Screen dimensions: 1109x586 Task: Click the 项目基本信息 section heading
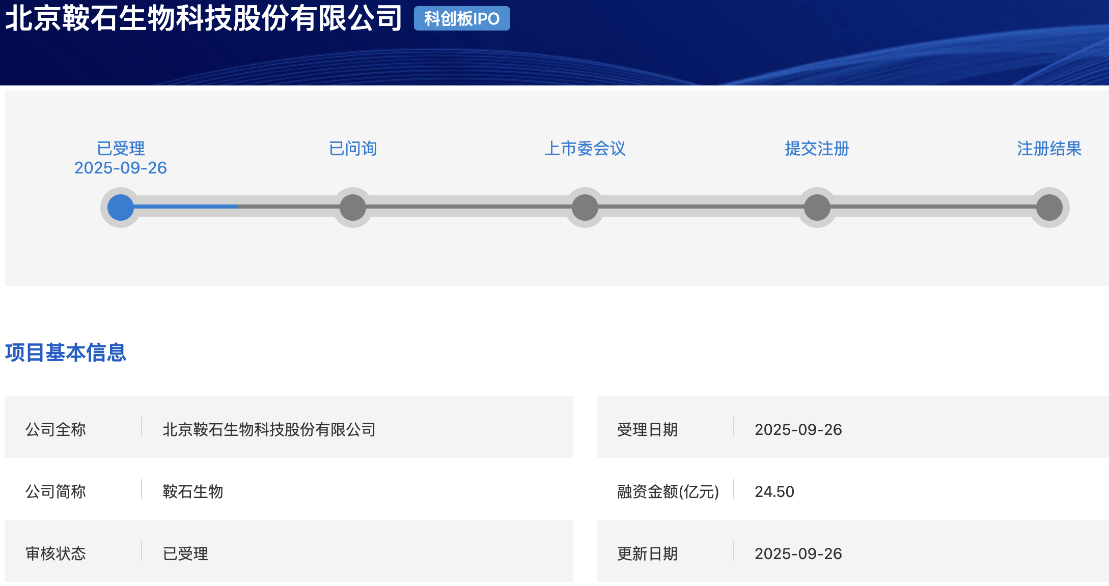click(66, 353)
